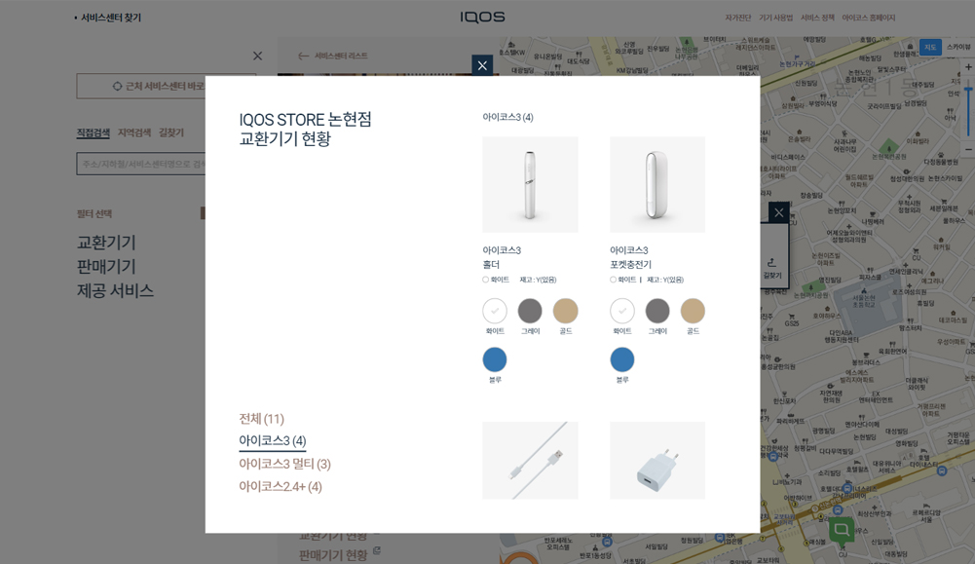
Task: Close the map info card
Action: tap(778, 212)
